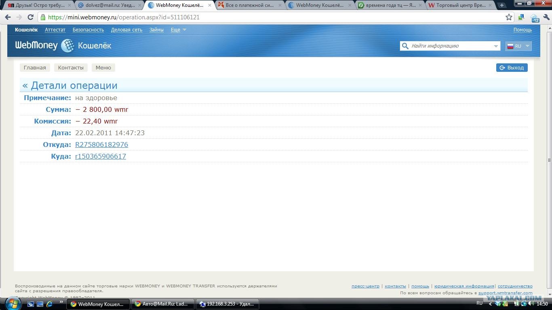The image size is (552, 310).
Task: Click the support.wmtransfer.com link
Action: pos(506,293)
